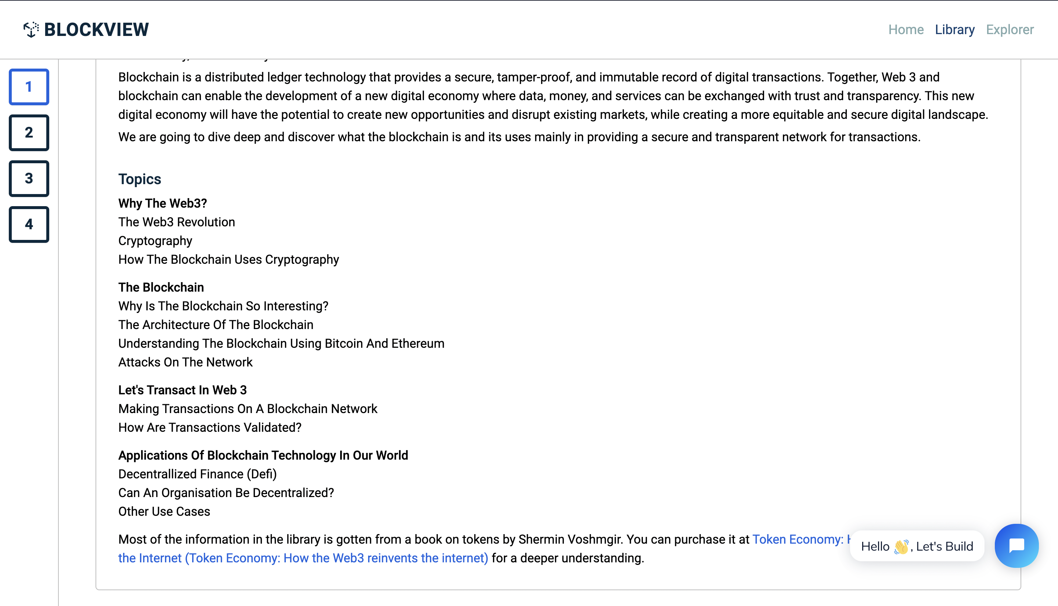Click the 'Why The Web3?' heading
The width and height of the screenshot is (1058, 606).
coord(162,203)
